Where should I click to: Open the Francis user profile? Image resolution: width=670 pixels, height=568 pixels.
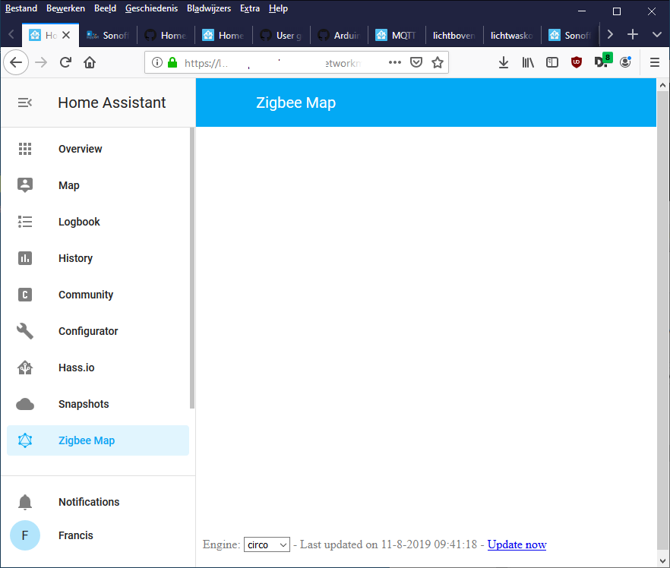pyautogui.click(x=25, y=535)
